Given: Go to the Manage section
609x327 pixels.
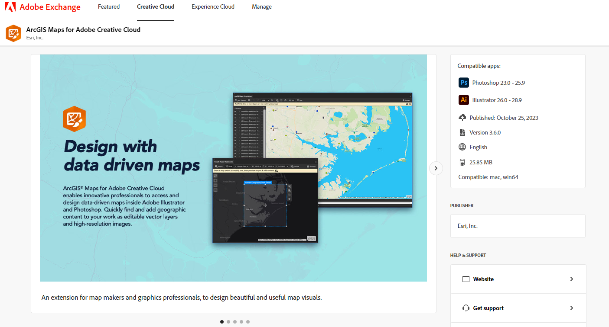Looking at the screenshot, I should [x=262, y=7].
